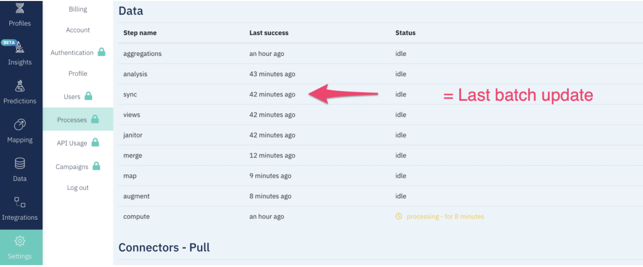Click the lock icon next to Campaigns
The height and width of the screenshot is (267, 643).
click(96, 166)
